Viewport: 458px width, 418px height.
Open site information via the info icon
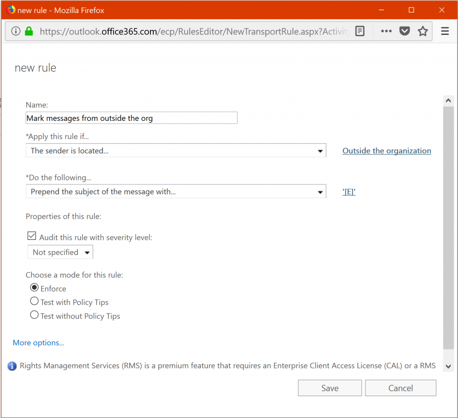point(16,31)
